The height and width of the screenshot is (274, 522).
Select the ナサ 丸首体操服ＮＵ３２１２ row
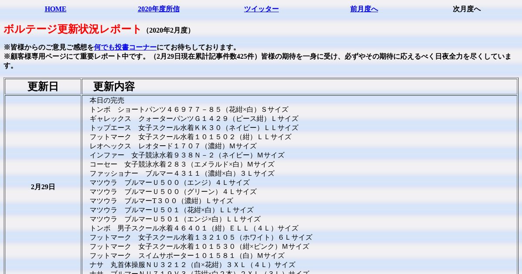point(192,265)
